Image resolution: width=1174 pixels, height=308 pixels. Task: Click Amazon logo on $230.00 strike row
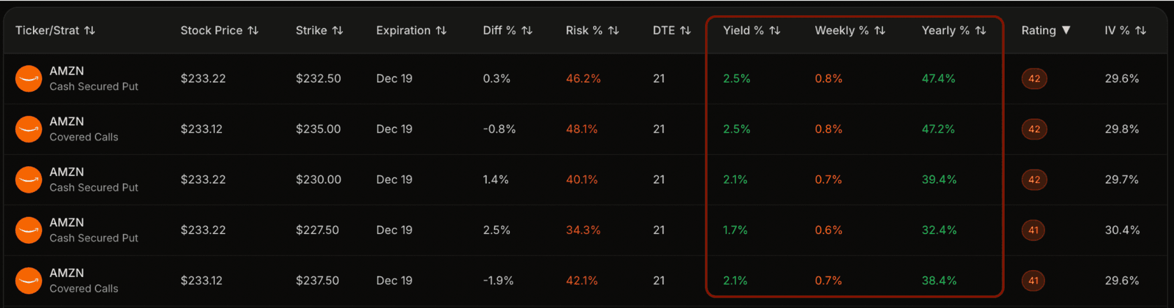(29, 180)
